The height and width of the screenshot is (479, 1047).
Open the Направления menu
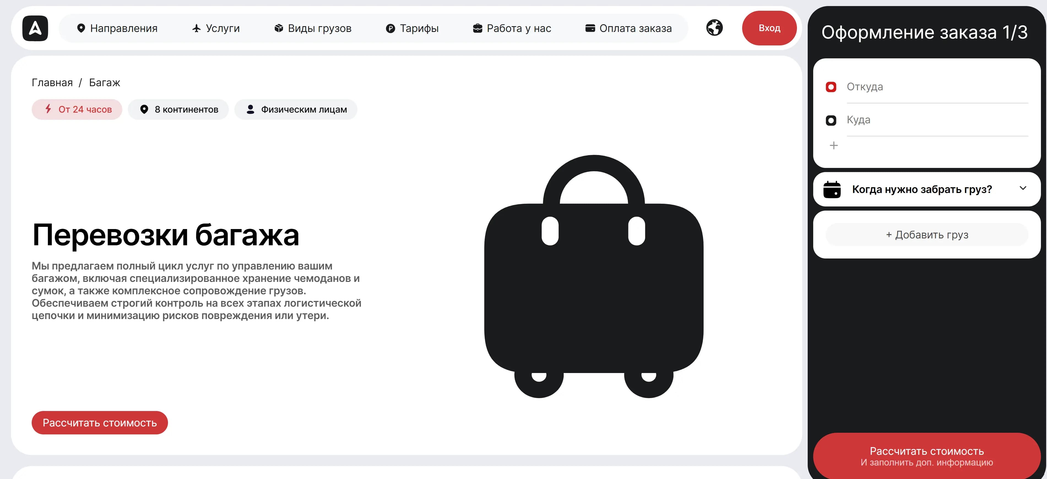pyautogui.click(x=117, y=28)
